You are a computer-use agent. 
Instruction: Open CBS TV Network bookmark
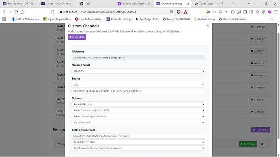[25, 19]
